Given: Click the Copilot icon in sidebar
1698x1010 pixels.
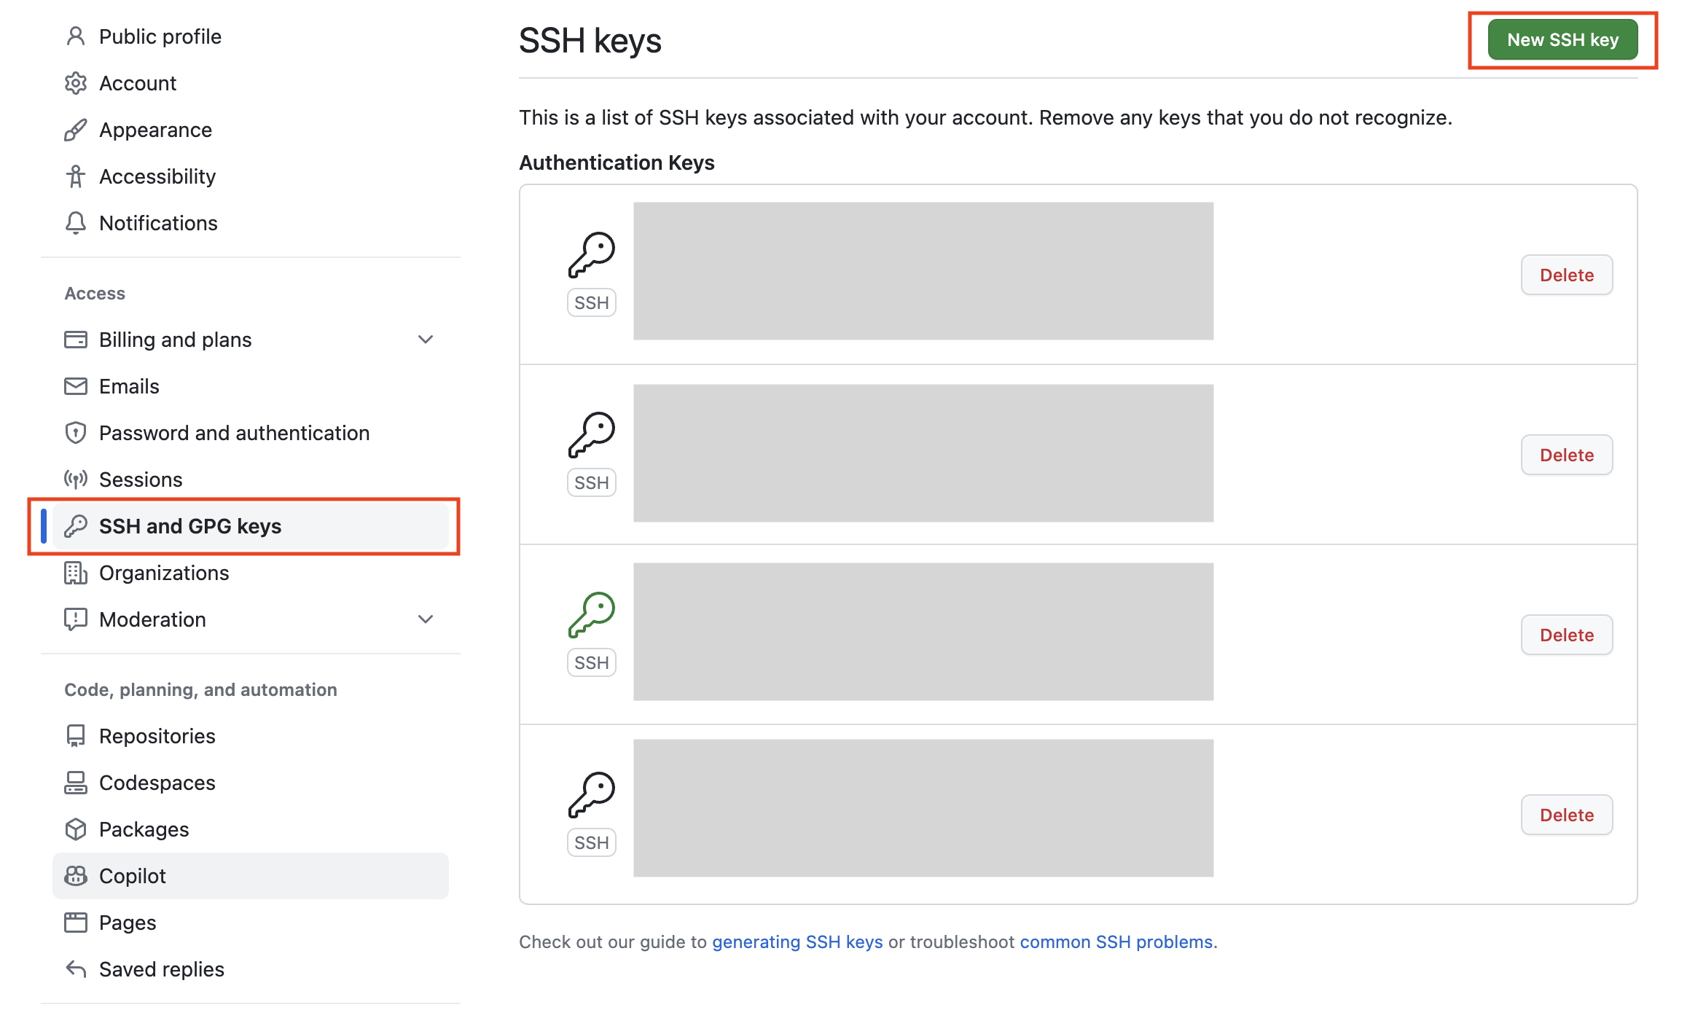Looking at the screenshot, I should click(76, 876).
